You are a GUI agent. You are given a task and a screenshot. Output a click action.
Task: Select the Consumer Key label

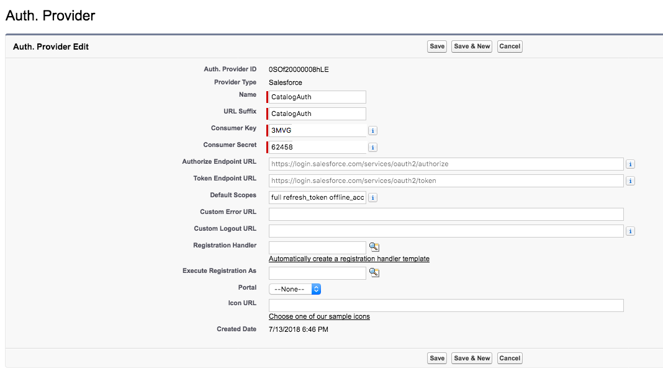(233, 128)
